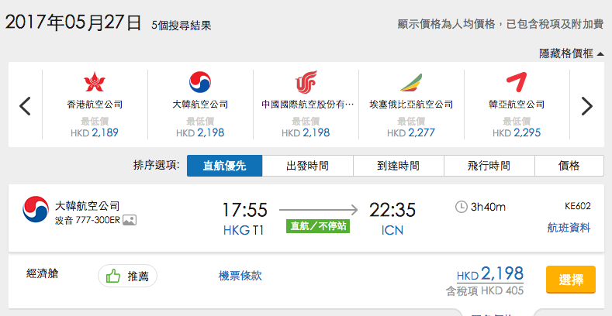Click Korean Air logo in flight result row
612x316 pixels.
point(36,209)
